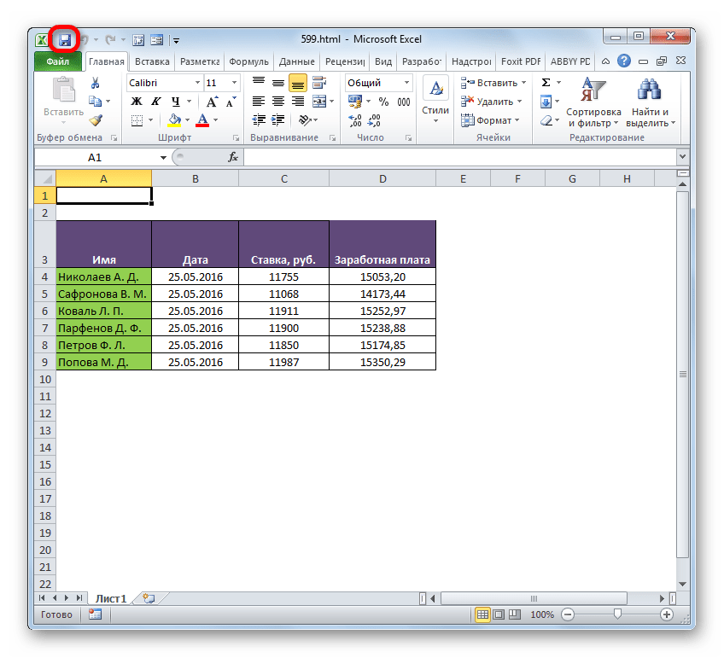Click the insert function fx icon
724x658 pixels.
232,157
